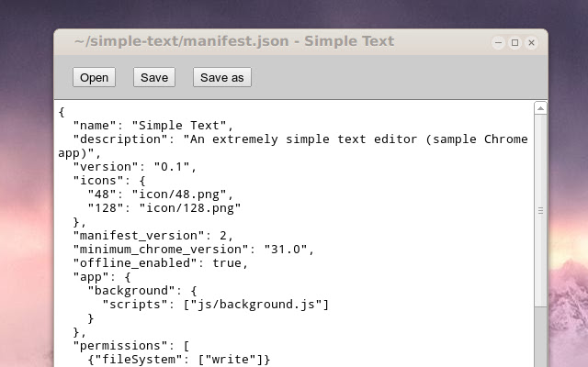
Task: Click the "description" key text
Action: click(120, 139)
